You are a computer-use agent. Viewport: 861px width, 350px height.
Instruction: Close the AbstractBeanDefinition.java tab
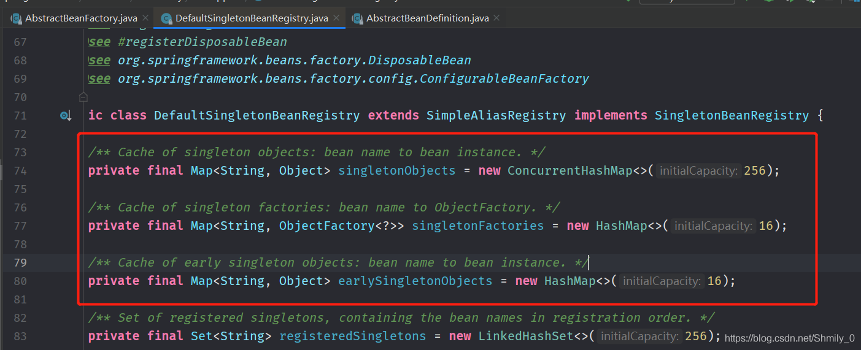pos(497,18)
